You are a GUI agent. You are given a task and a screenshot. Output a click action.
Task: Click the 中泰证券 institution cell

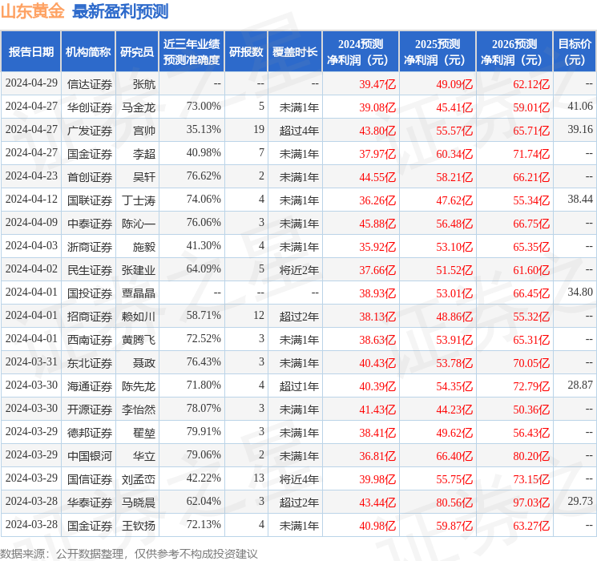click(90, 224)
